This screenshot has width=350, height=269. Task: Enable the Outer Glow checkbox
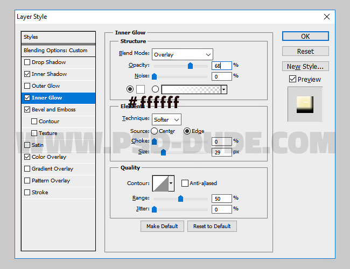[x=27, y=86]
